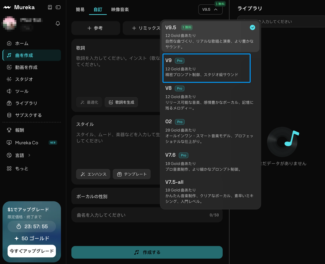Go to ホーム in the sidebar

pyautogui.click(x=32, y=43)
